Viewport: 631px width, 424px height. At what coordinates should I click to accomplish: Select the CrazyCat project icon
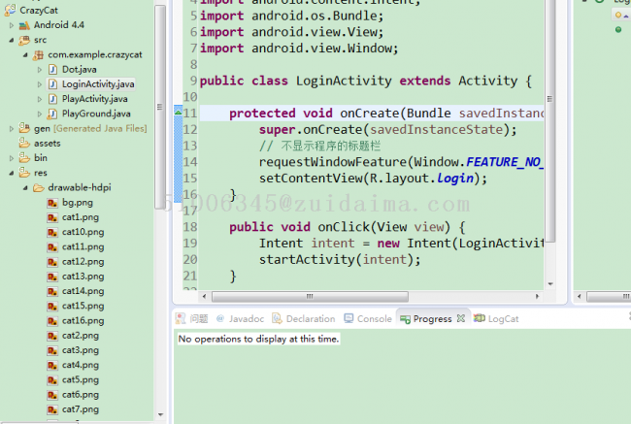coord(10,10)
